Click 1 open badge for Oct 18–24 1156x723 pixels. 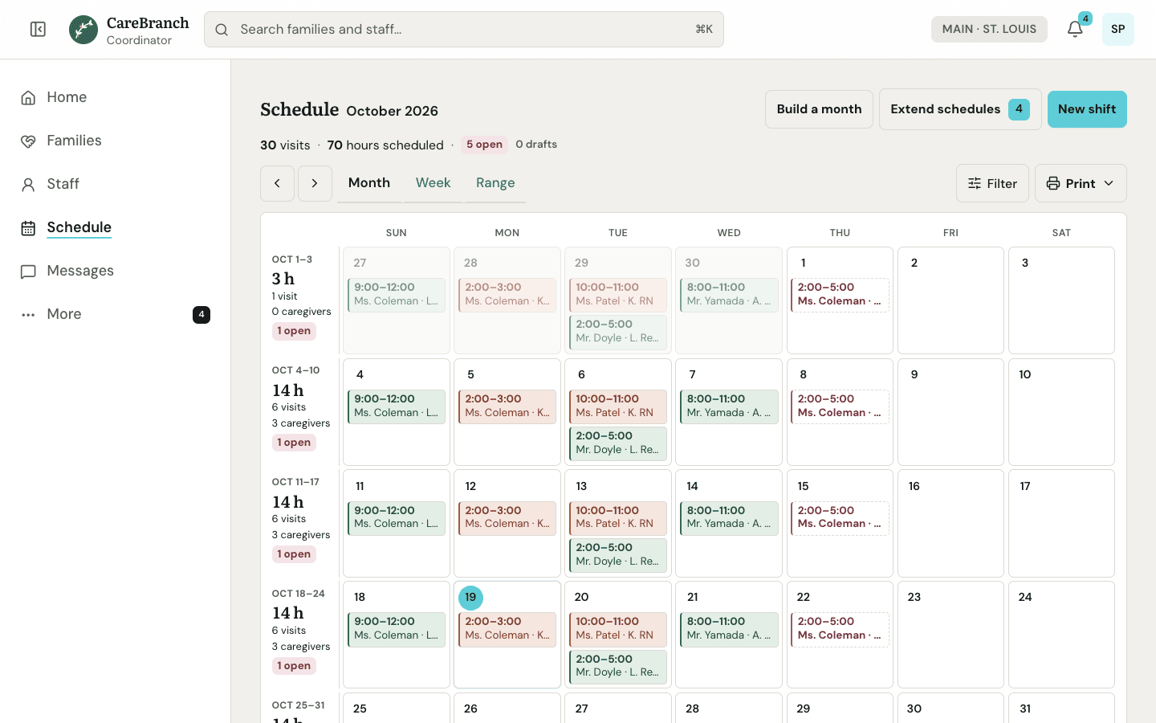294,666
